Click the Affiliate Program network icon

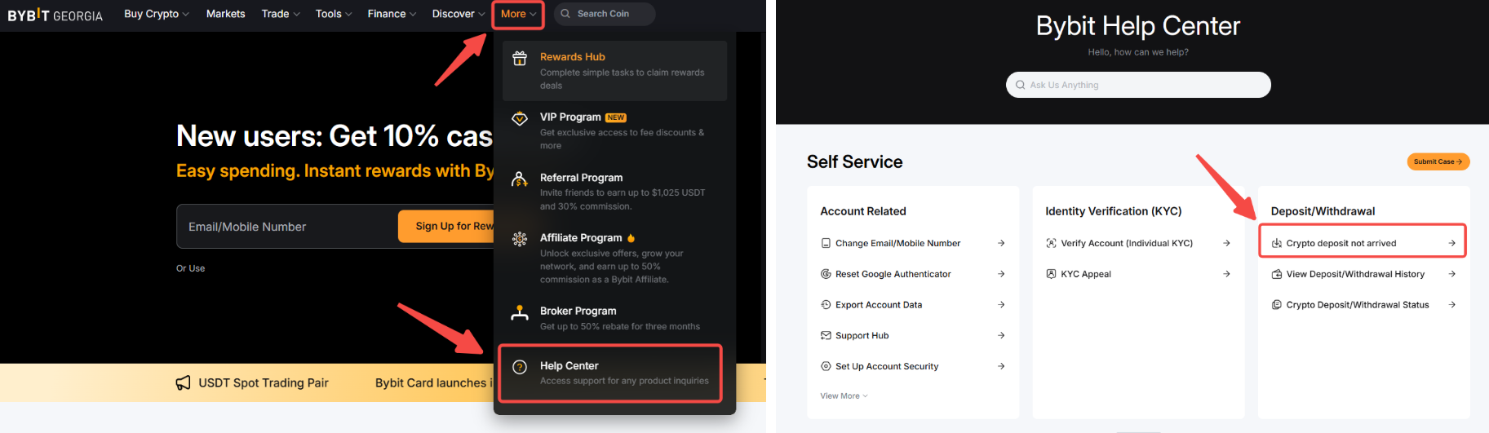[520, 239]
